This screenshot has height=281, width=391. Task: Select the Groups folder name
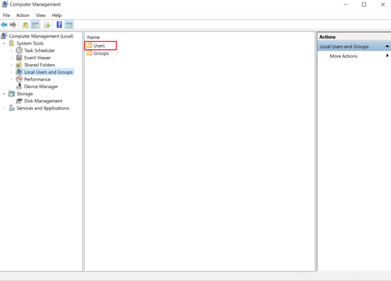[101, 53]
